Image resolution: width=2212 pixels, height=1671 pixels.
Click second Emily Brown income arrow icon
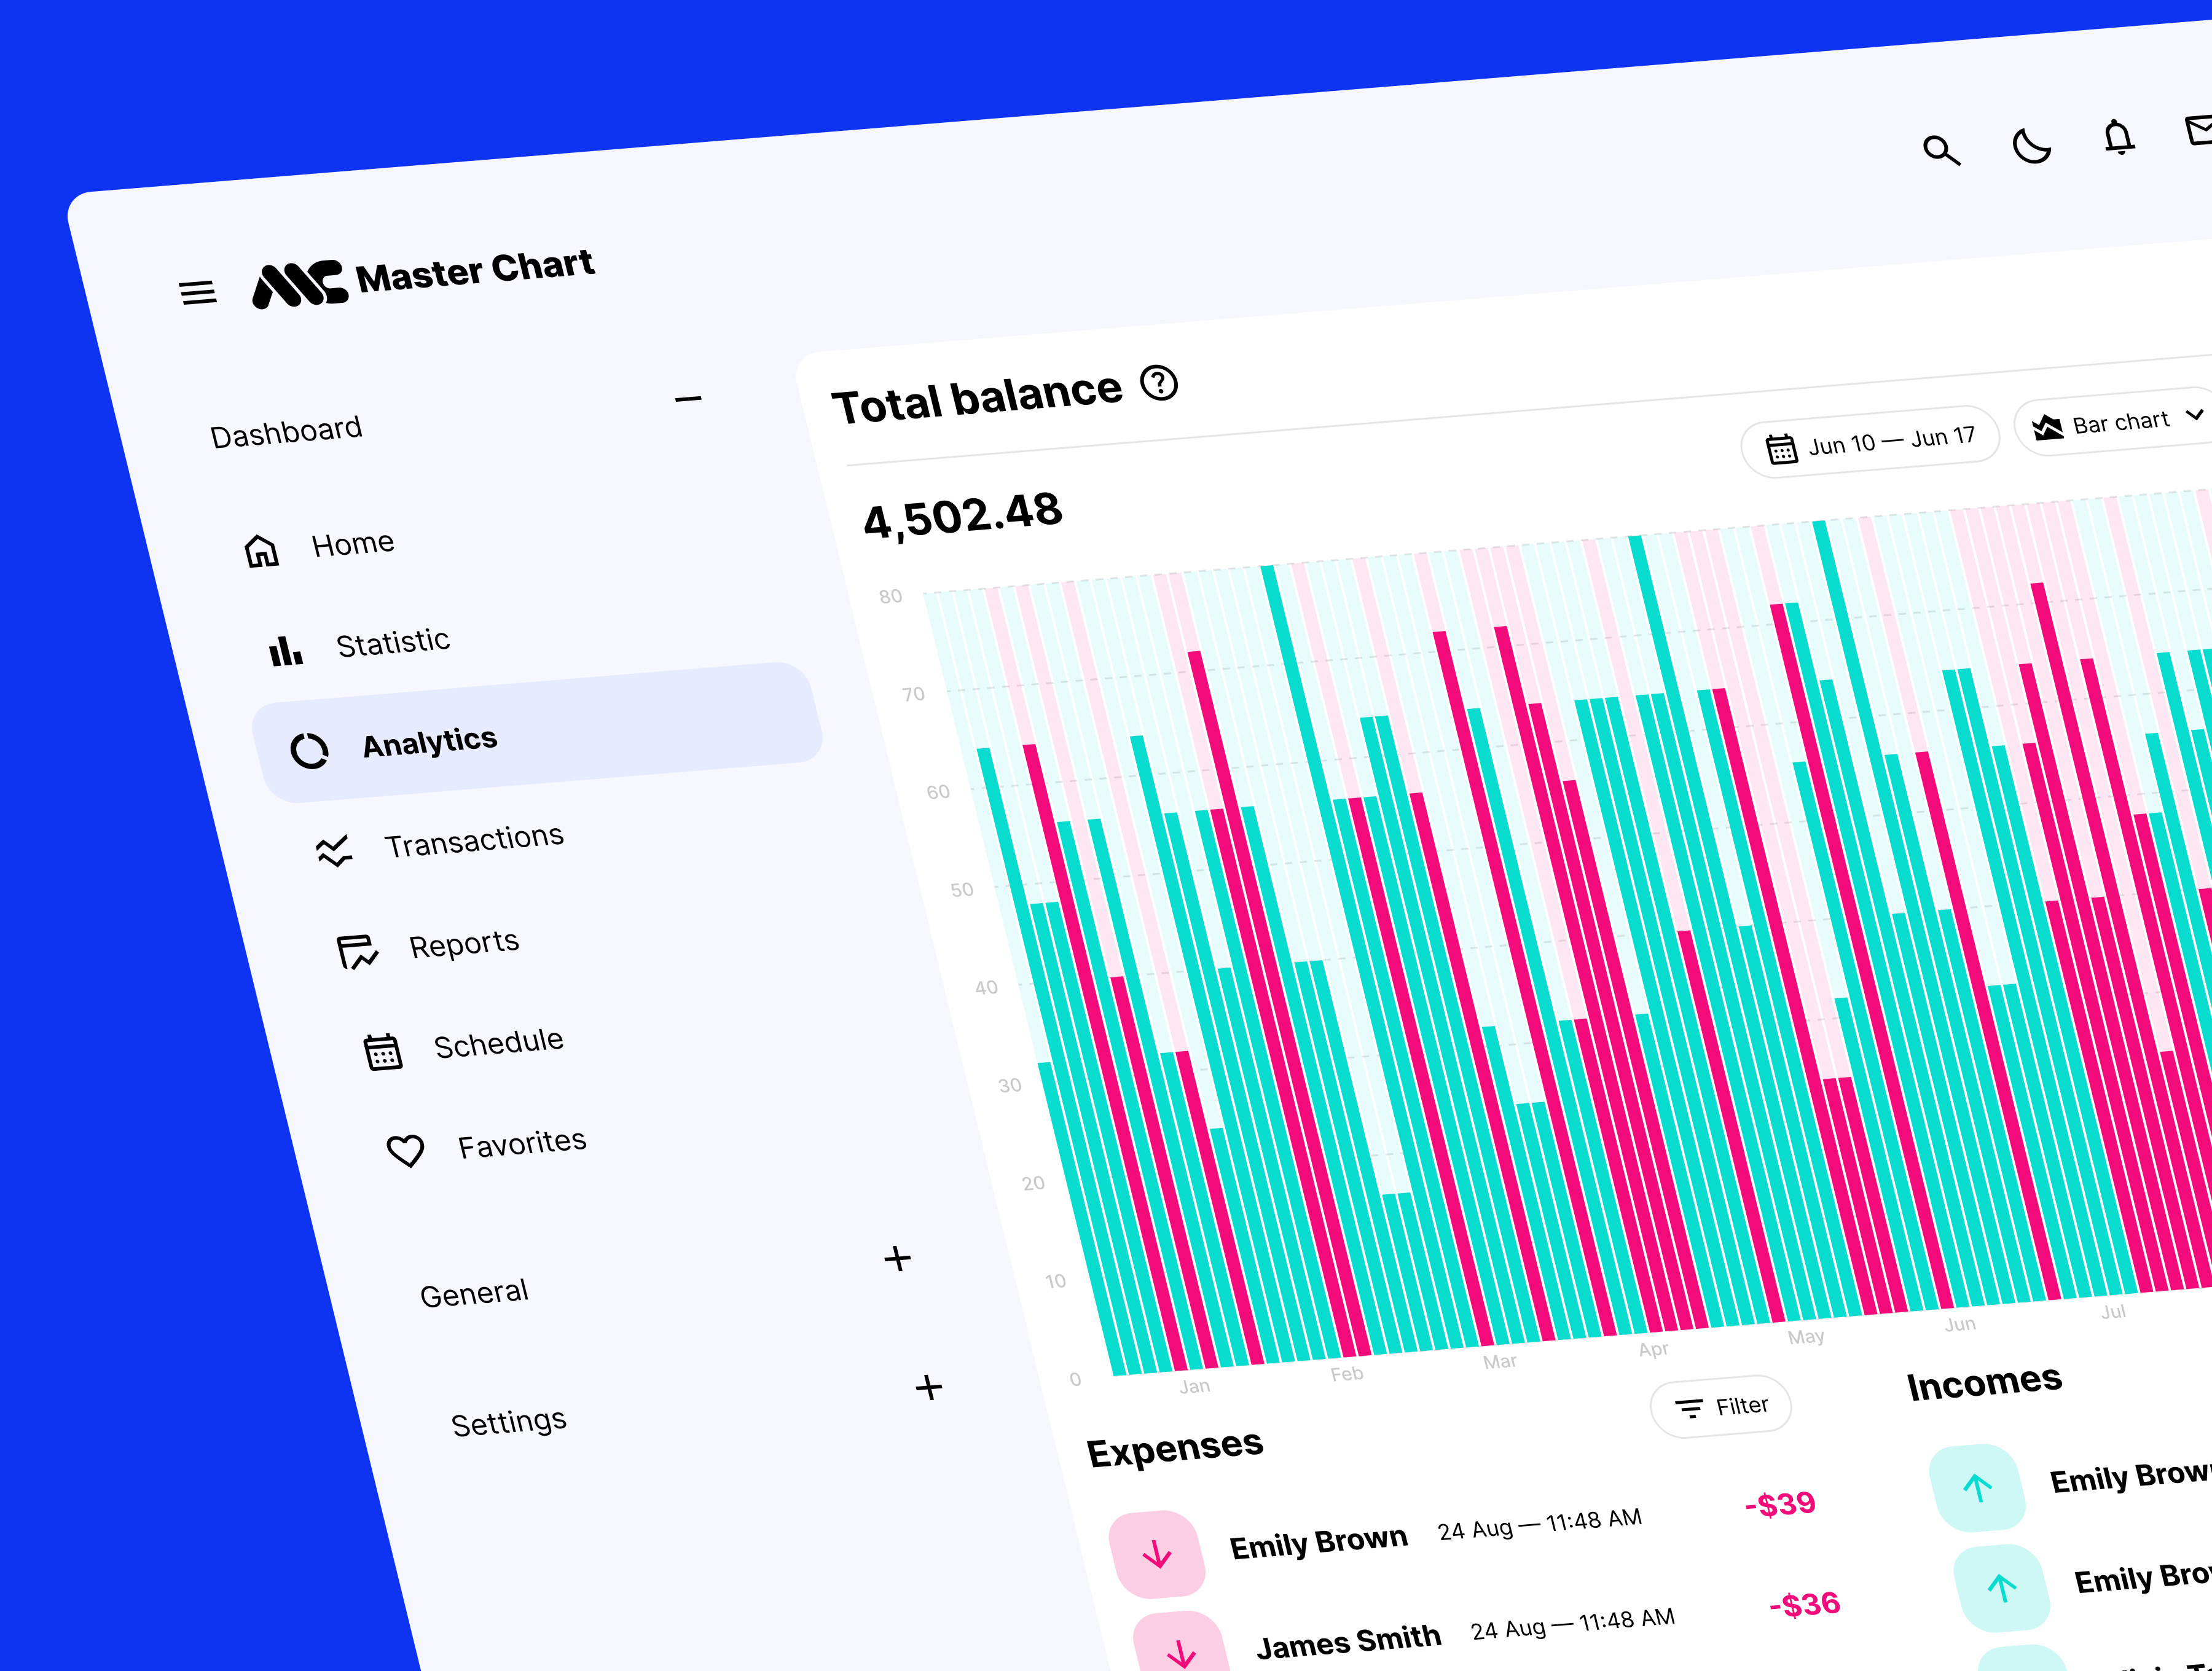point(2002,1588)
